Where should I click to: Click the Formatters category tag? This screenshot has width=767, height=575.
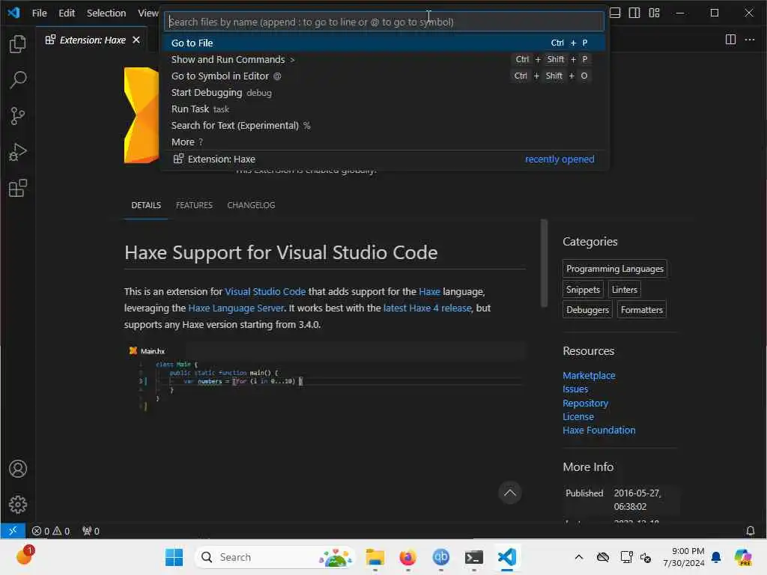click(x=641, y=310)
